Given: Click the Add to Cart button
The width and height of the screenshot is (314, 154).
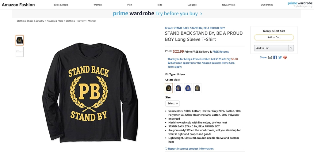Looking at the screenshot, I should (274, 37).
